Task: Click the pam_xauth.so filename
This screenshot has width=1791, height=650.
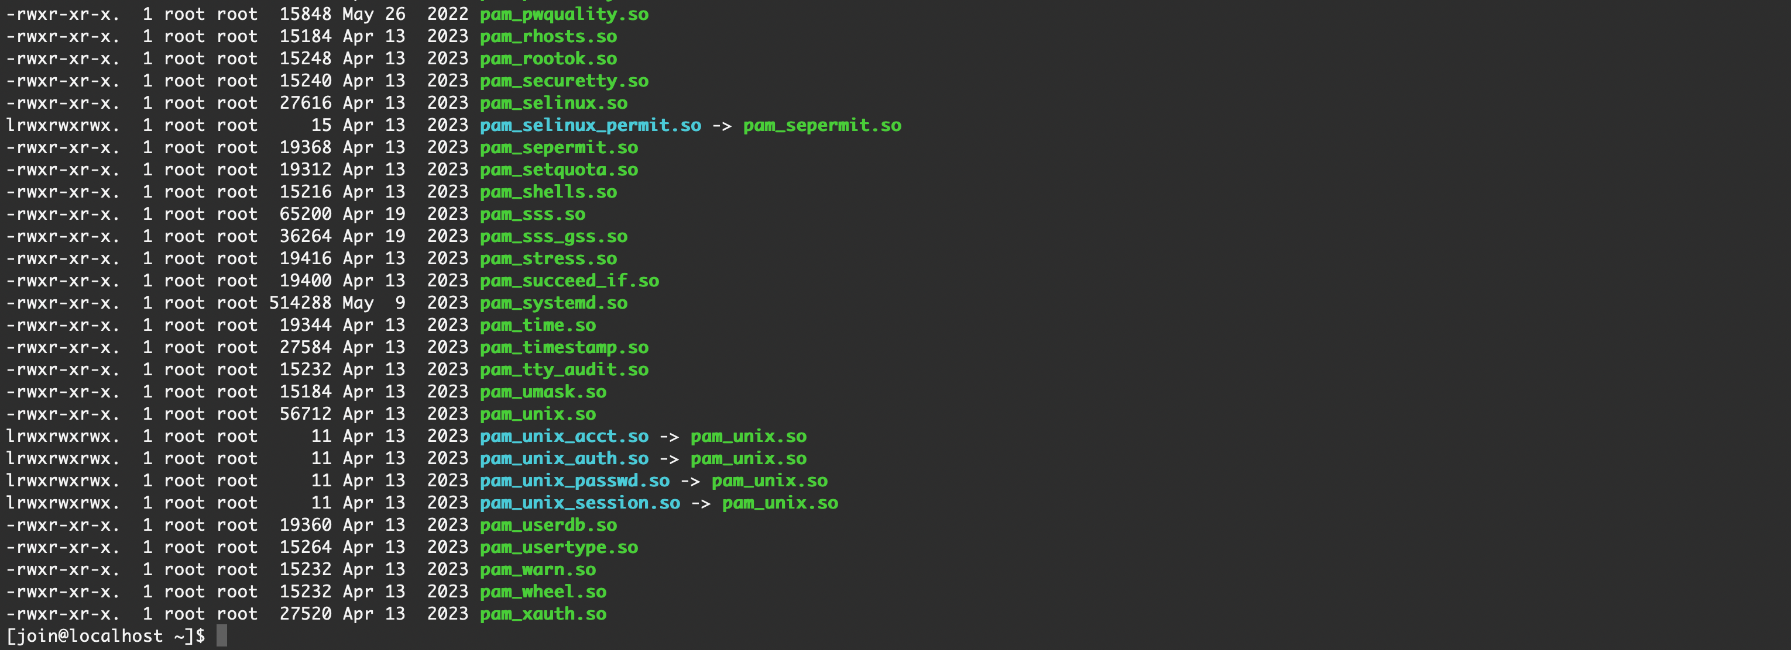Action: [543, 614]
